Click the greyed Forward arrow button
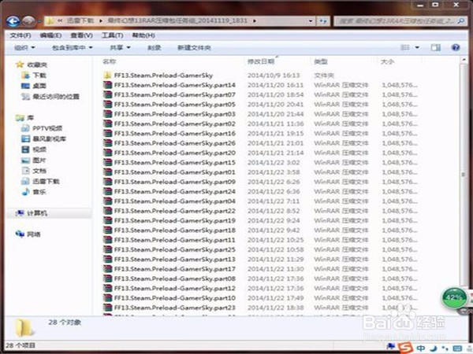 pos(28,21)
